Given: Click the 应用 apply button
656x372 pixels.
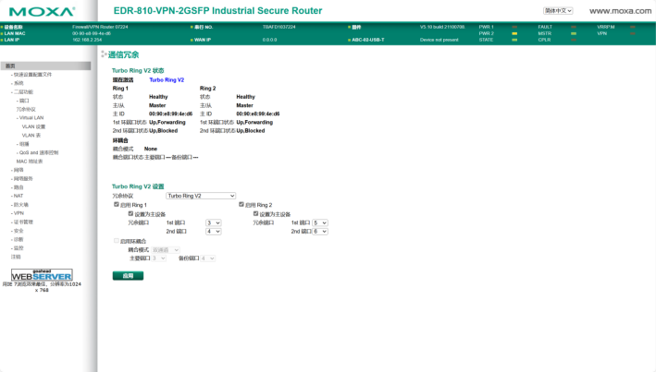Looking at the screenshot, I should click(128, 276).
